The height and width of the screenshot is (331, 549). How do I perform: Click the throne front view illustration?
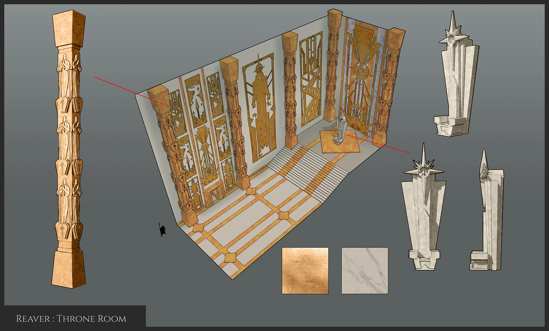(423, 211)
